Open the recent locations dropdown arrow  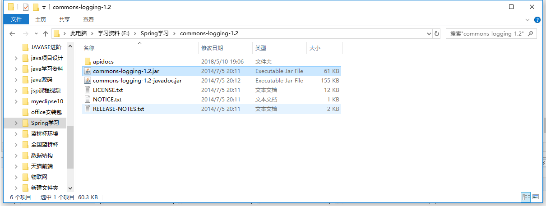click(36, 34)
